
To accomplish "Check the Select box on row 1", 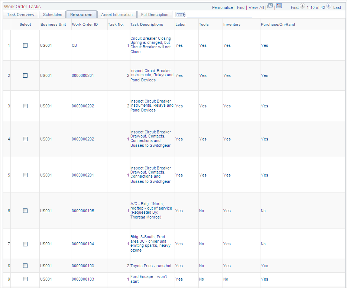I will click(25, 45).
